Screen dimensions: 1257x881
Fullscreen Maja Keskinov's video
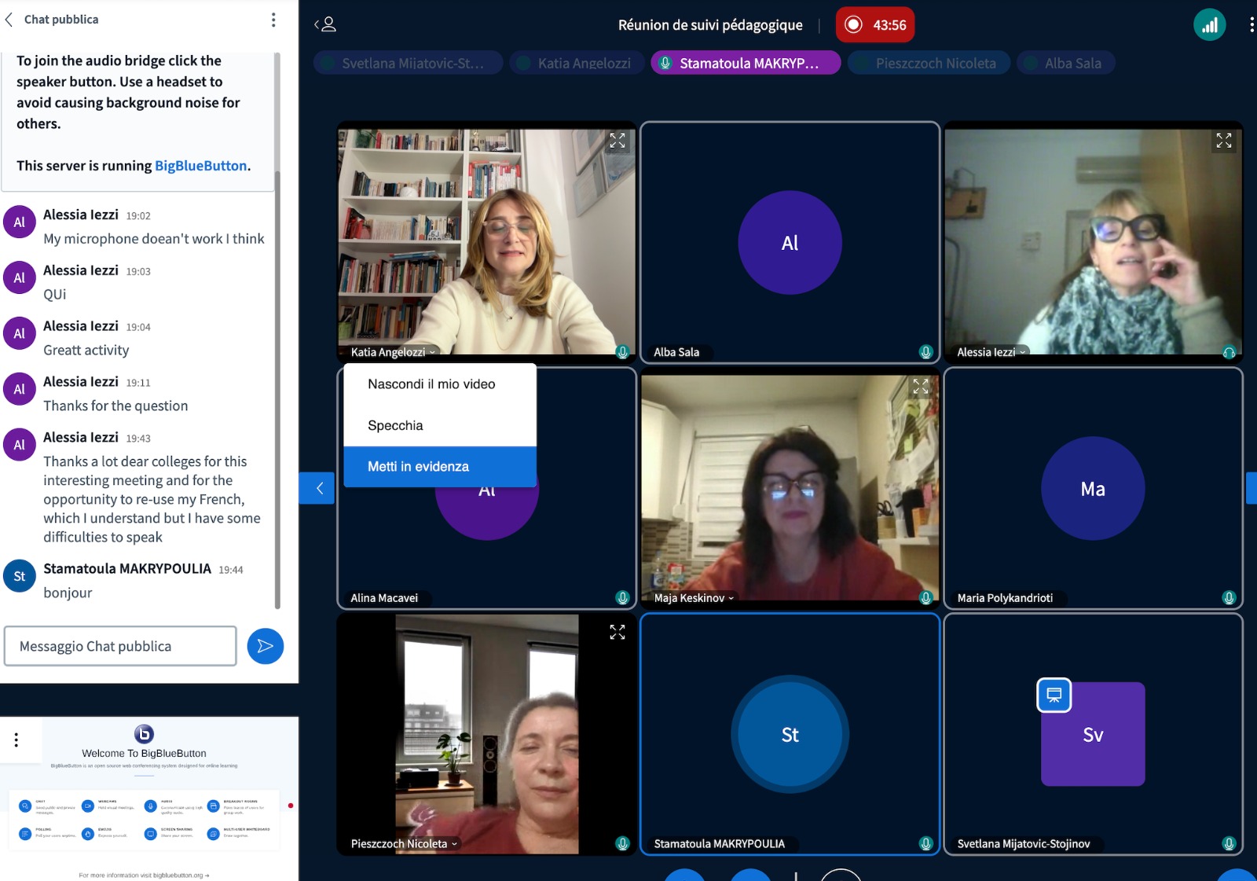[921, 386]
